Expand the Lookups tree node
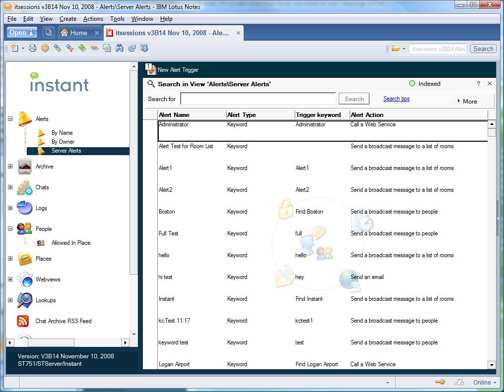 10,300
